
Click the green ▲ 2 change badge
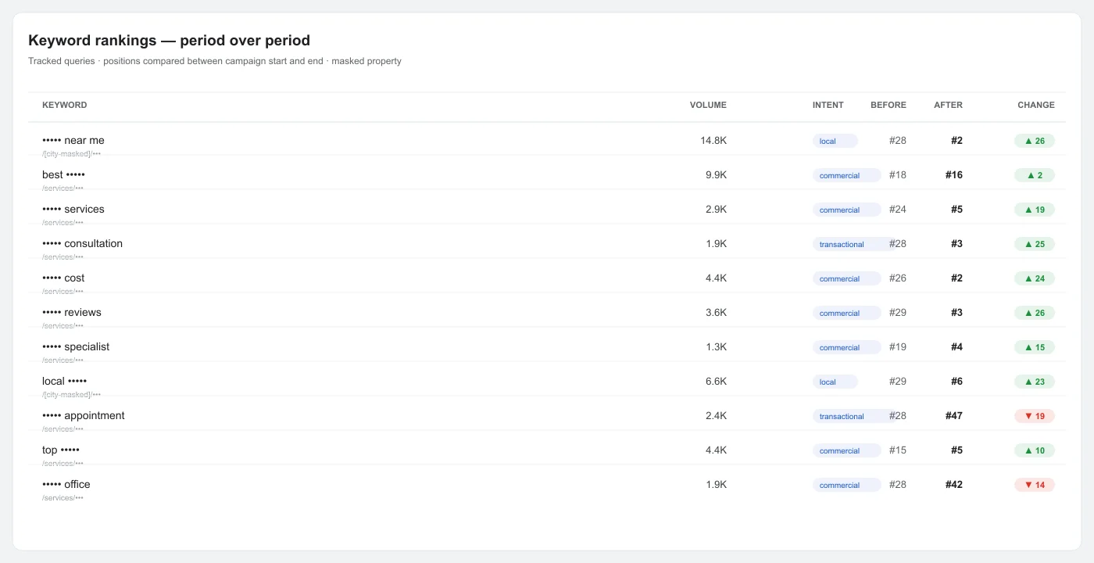click(x=1035, y=175)
